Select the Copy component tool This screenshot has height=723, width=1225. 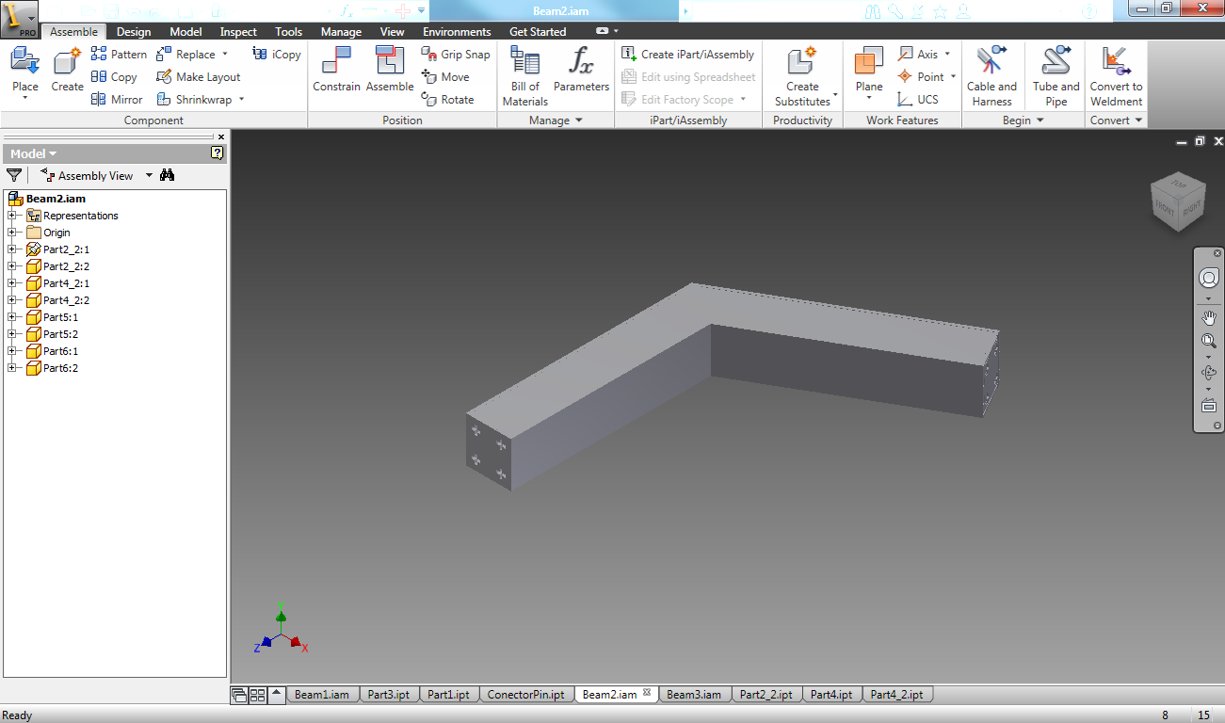point(114,77)
